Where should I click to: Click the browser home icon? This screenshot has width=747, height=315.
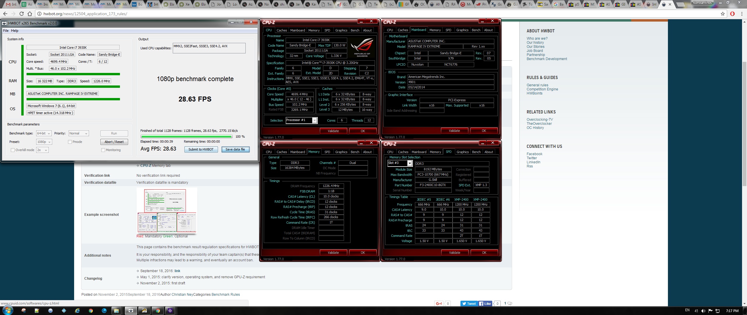click(29, 14)
